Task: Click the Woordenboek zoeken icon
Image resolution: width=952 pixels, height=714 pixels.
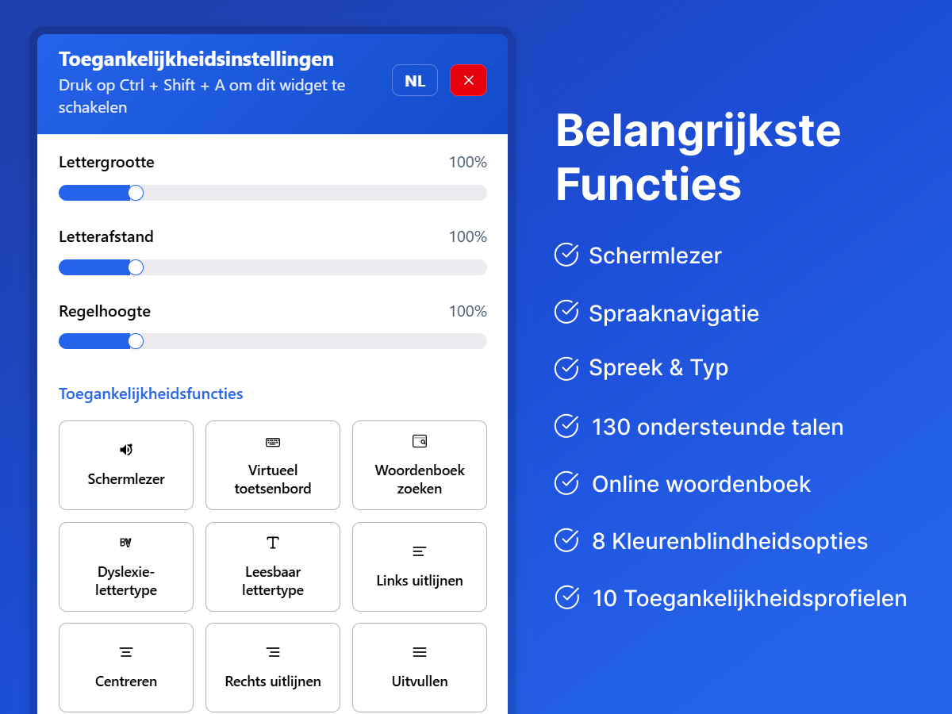Action: pyautogui.click(x=420, y=441)
